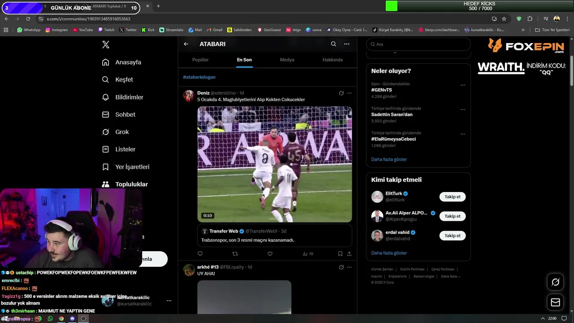This screenshot has height=323, width=574.
Task: Share Deniz's post
Action: pyautogui.click(x=349, y=254)
